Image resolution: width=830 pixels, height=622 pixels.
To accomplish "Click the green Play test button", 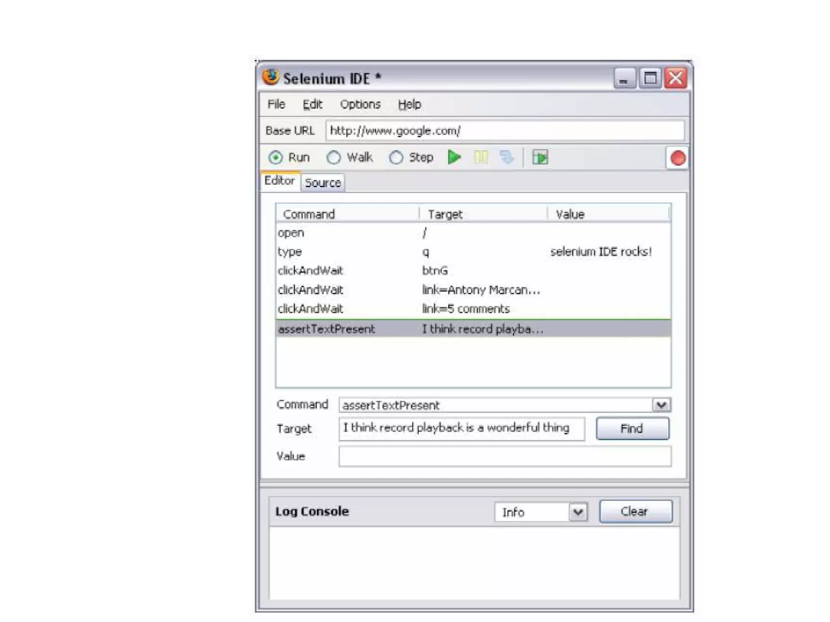I will (454, 157).
